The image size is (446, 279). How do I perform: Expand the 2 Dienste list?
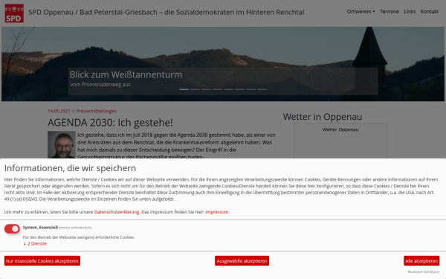[35, 244]
